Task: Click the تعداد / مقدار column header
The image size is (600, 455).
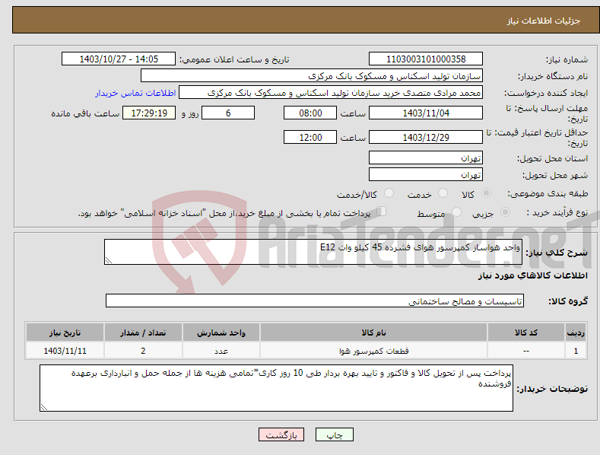Action: 143,332
